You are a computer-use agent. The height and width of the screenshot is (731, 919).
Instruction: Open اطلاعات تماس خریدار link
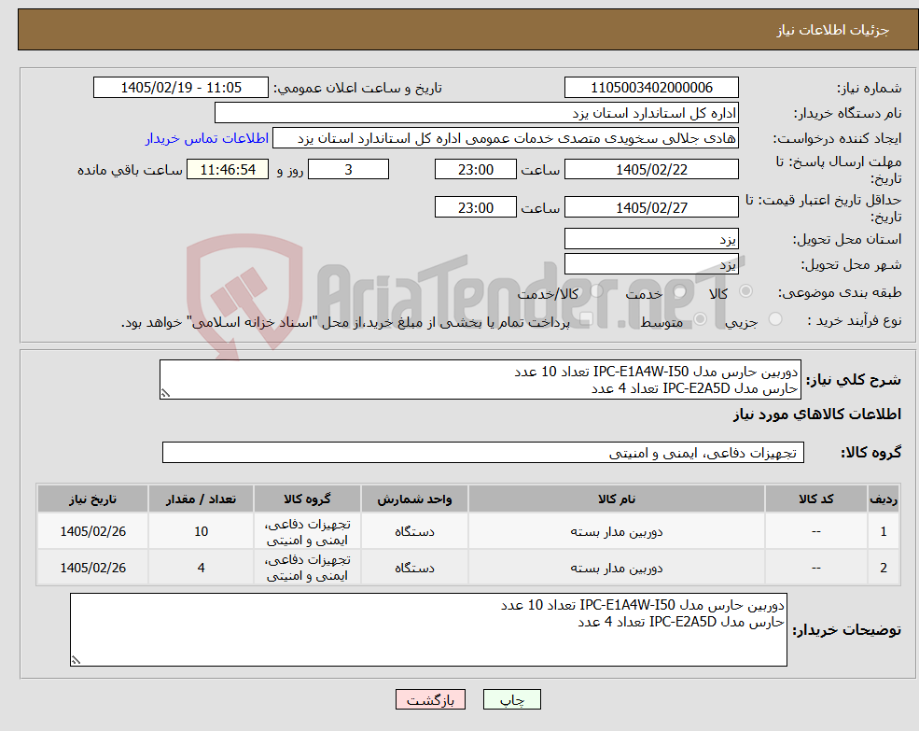tap(207, 138)
